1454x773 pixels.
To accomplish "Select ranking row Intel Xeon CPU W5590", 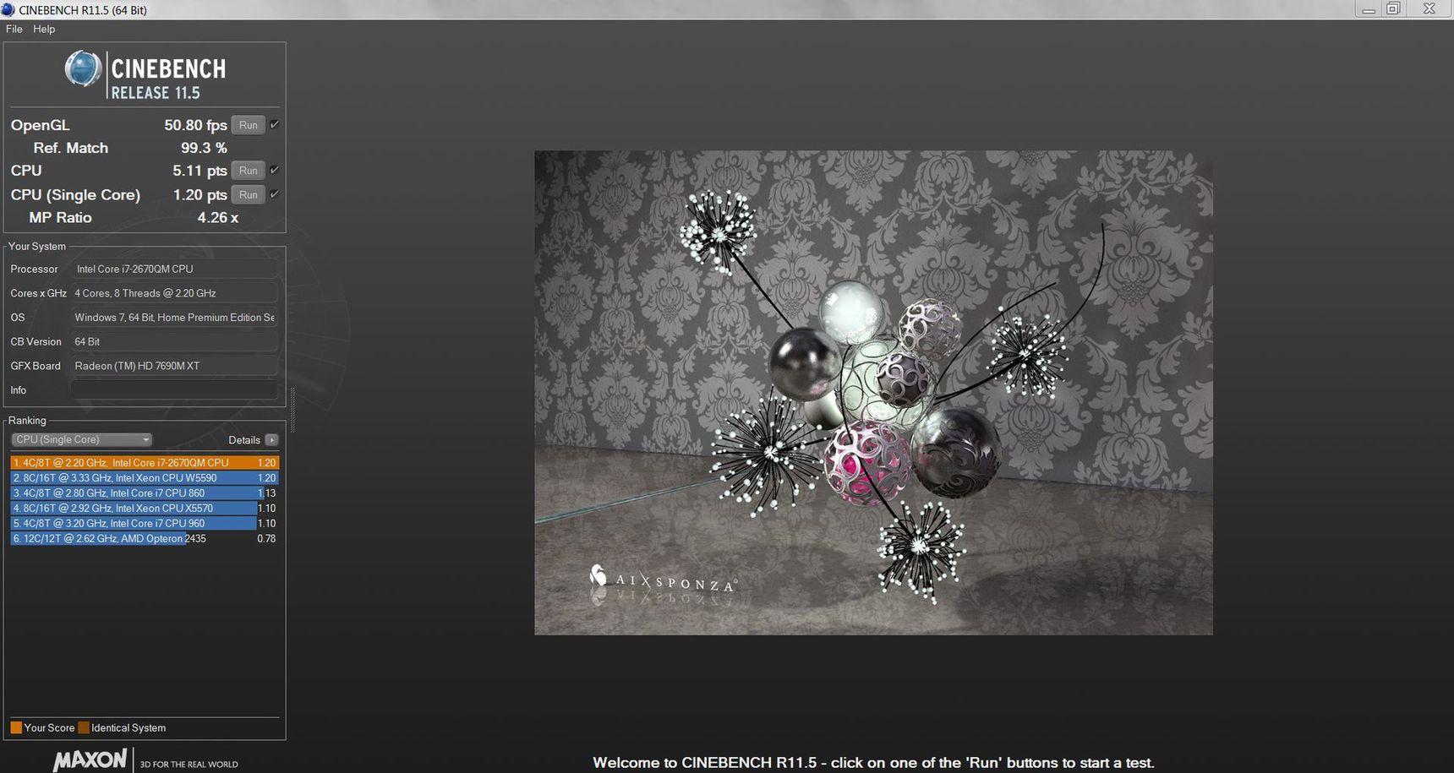I will click(x=144, y=478).
